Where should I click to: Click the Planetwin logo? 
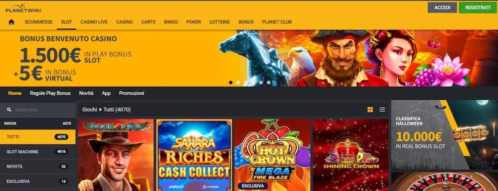coord(23,8)
